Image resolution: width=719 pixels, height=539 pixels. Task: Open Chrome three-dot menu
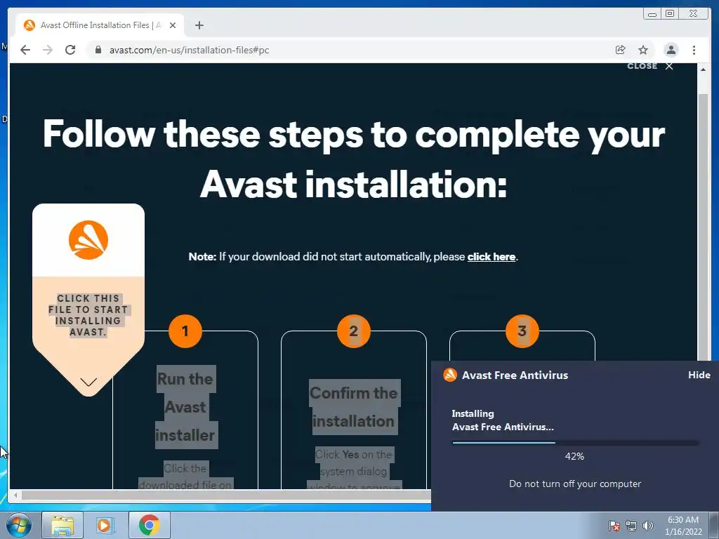pos(694,50)
